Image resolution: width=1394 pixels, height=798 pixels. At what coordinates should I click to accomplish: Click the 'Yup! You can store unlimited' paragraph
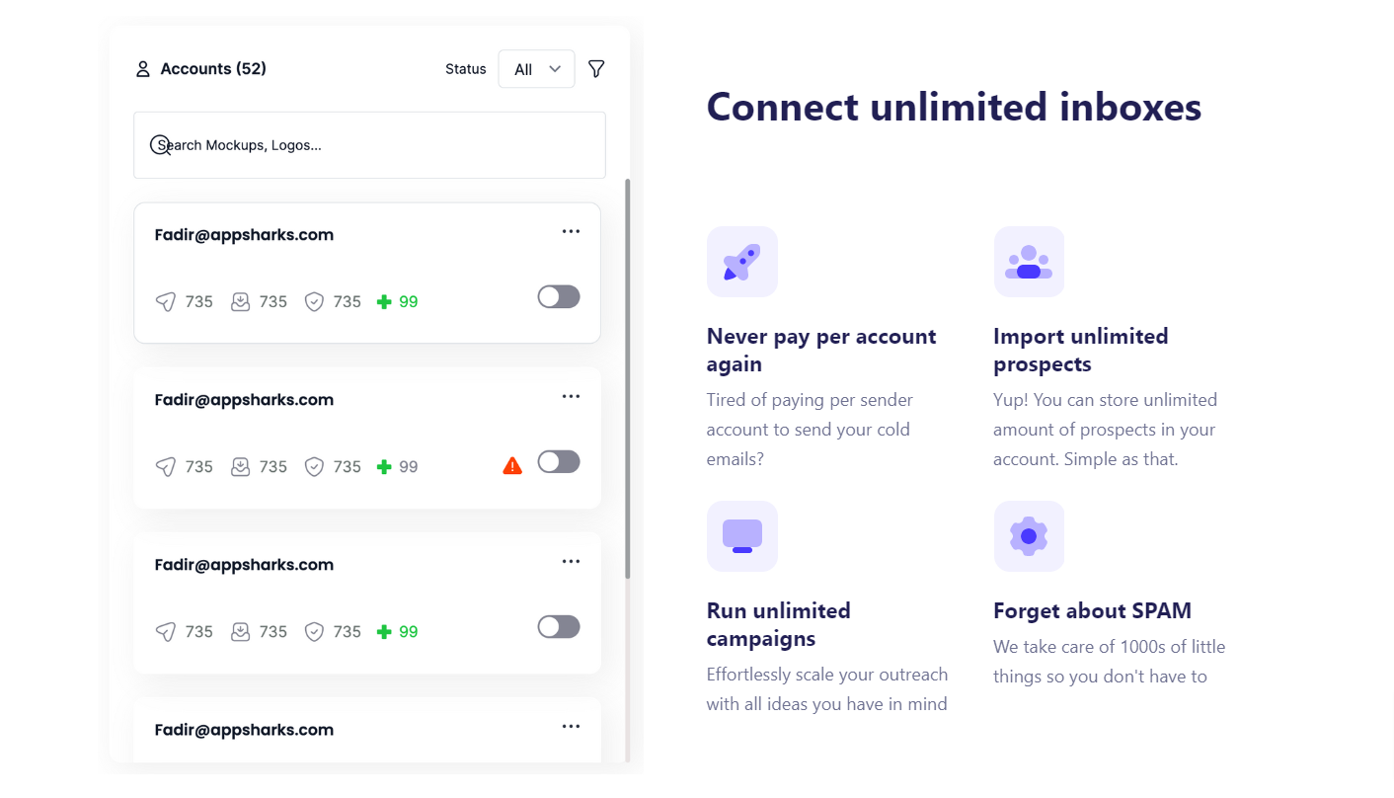[x=1106, y=430]
